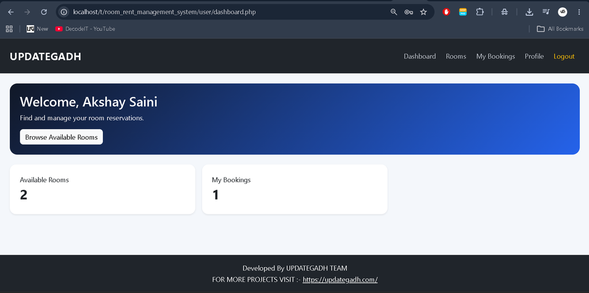Screen dimensions: 589x293
Task: Open the apps grid in bookmarks bar
Action: [9, 29]
